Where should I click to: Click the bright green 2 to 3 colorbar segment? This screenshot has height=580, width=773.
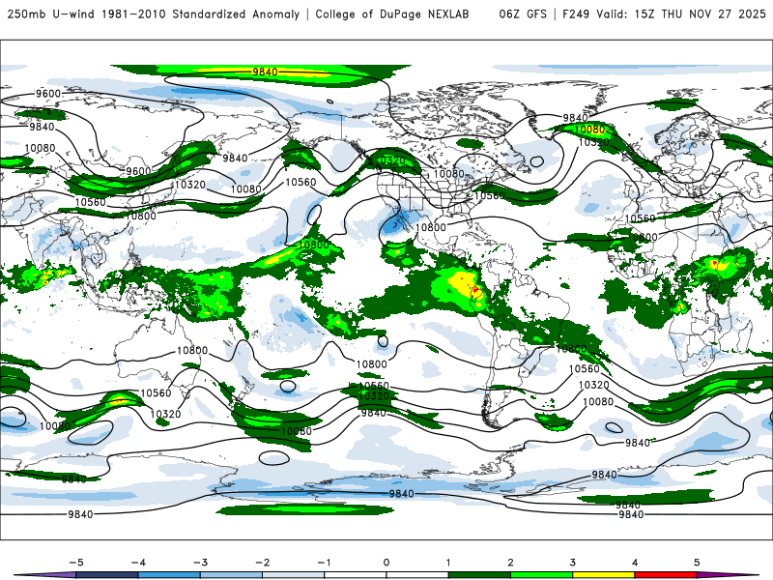tap(541, 575)
